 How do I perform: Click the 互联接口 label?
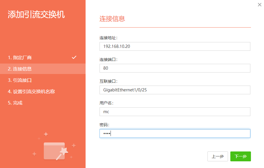(108, 81)
